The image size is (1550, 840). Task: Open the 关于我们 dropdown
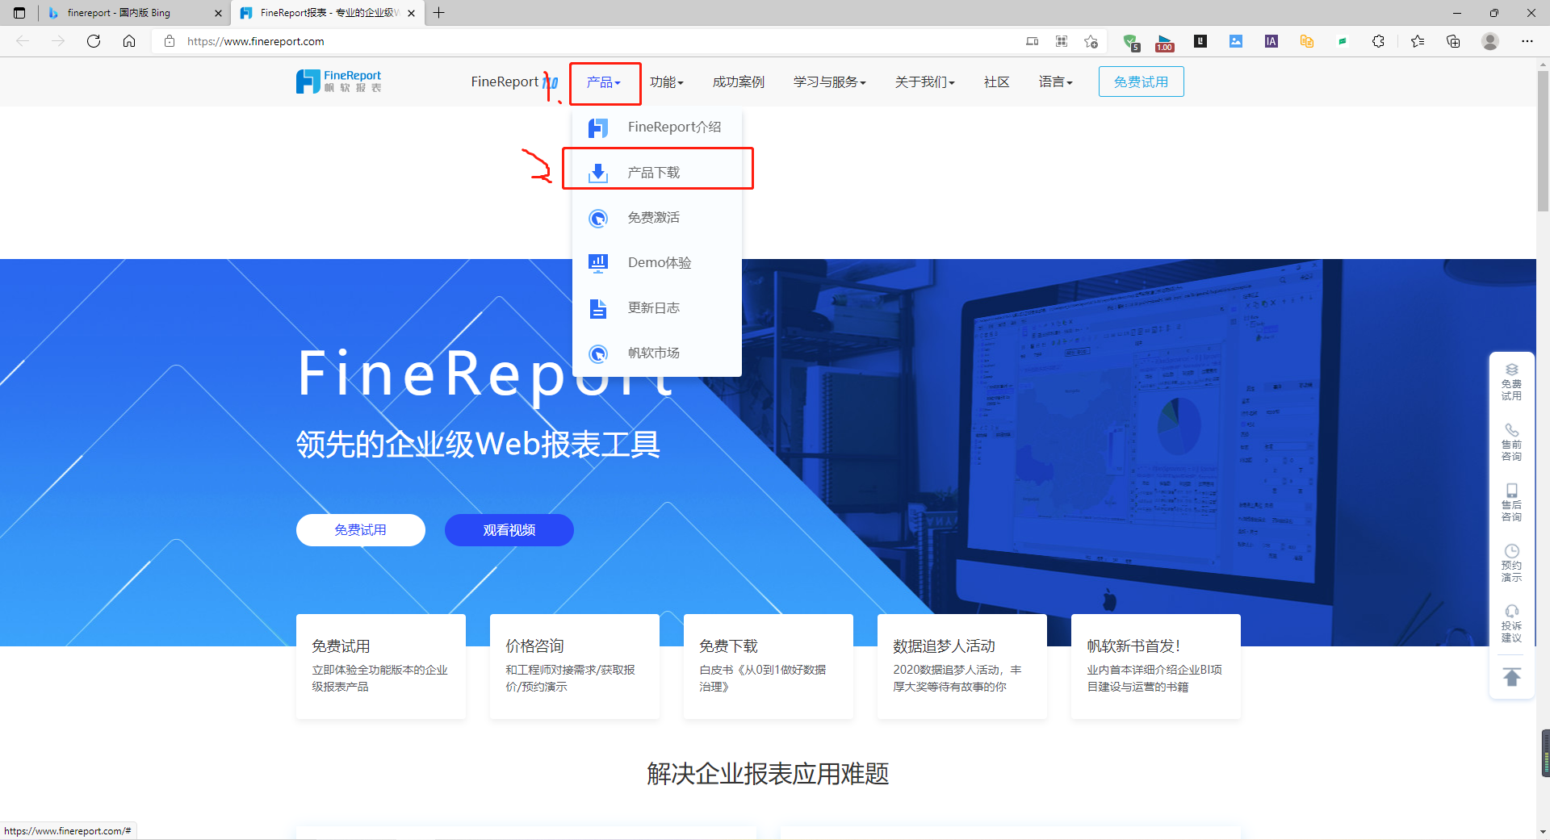[x=924, y=81]
